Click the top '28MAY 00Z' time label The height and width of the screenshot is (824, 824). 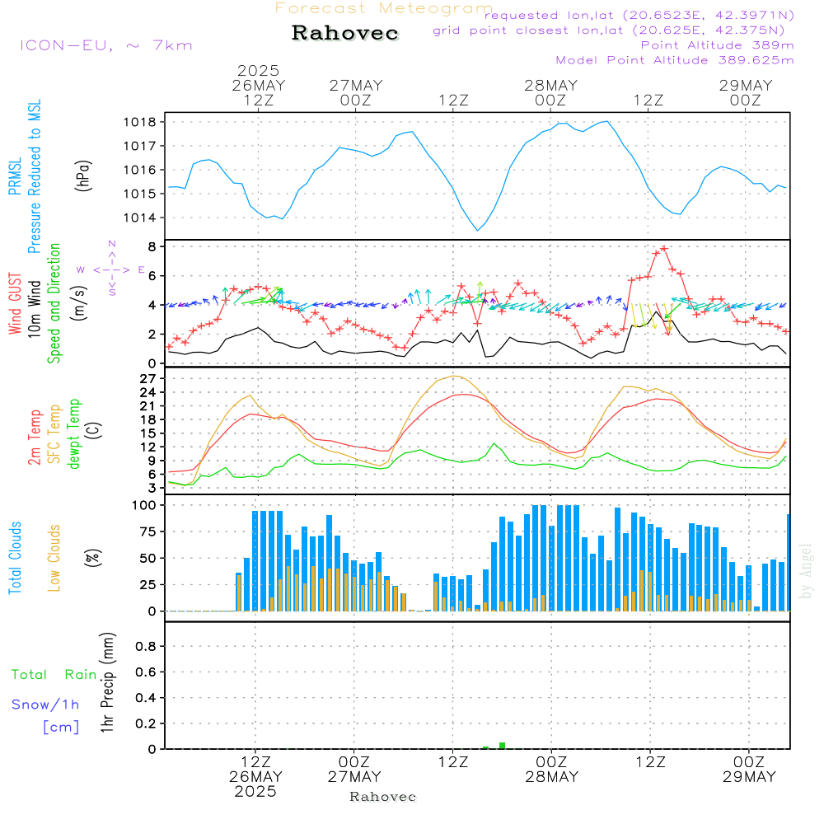click(x=550, y=92)
